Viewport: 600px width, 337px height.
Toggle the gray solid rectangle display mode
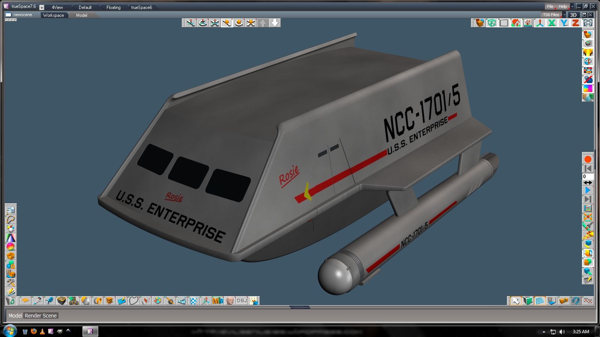coord(504,23)
